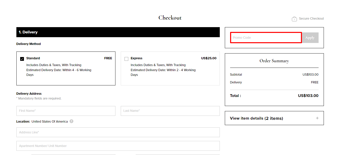Click the location help question mark icon
The height and width of the screenshot is (155, 340).
72,121
